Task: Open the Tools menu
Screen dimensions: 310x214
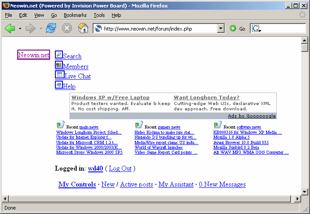Action: 99,15
